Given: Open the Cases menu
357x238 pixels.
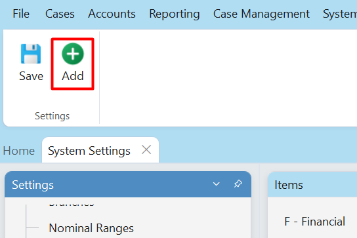Looking at the screenshot, I should tap(60, 14).
